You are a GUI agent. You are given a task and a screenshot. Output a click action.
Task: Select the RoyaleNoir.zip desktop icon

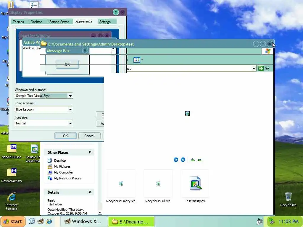(12, 175)
